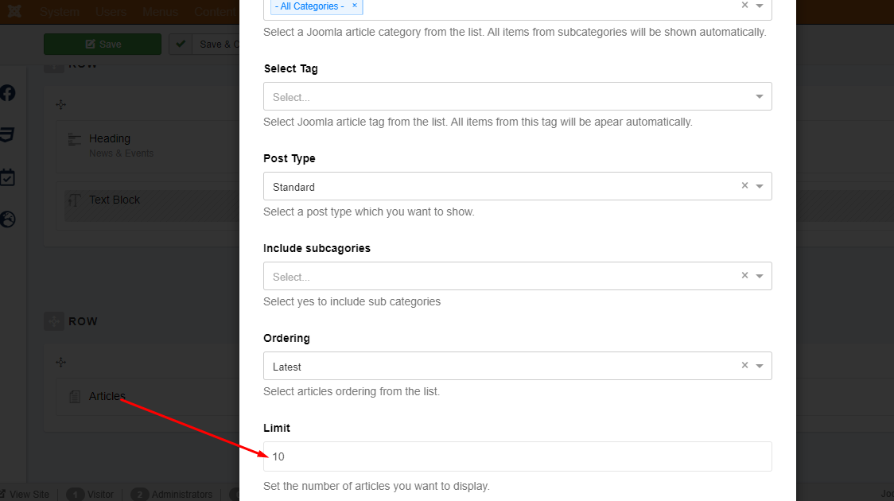Select the Text Block addon icon

click(x=75, y=200)
